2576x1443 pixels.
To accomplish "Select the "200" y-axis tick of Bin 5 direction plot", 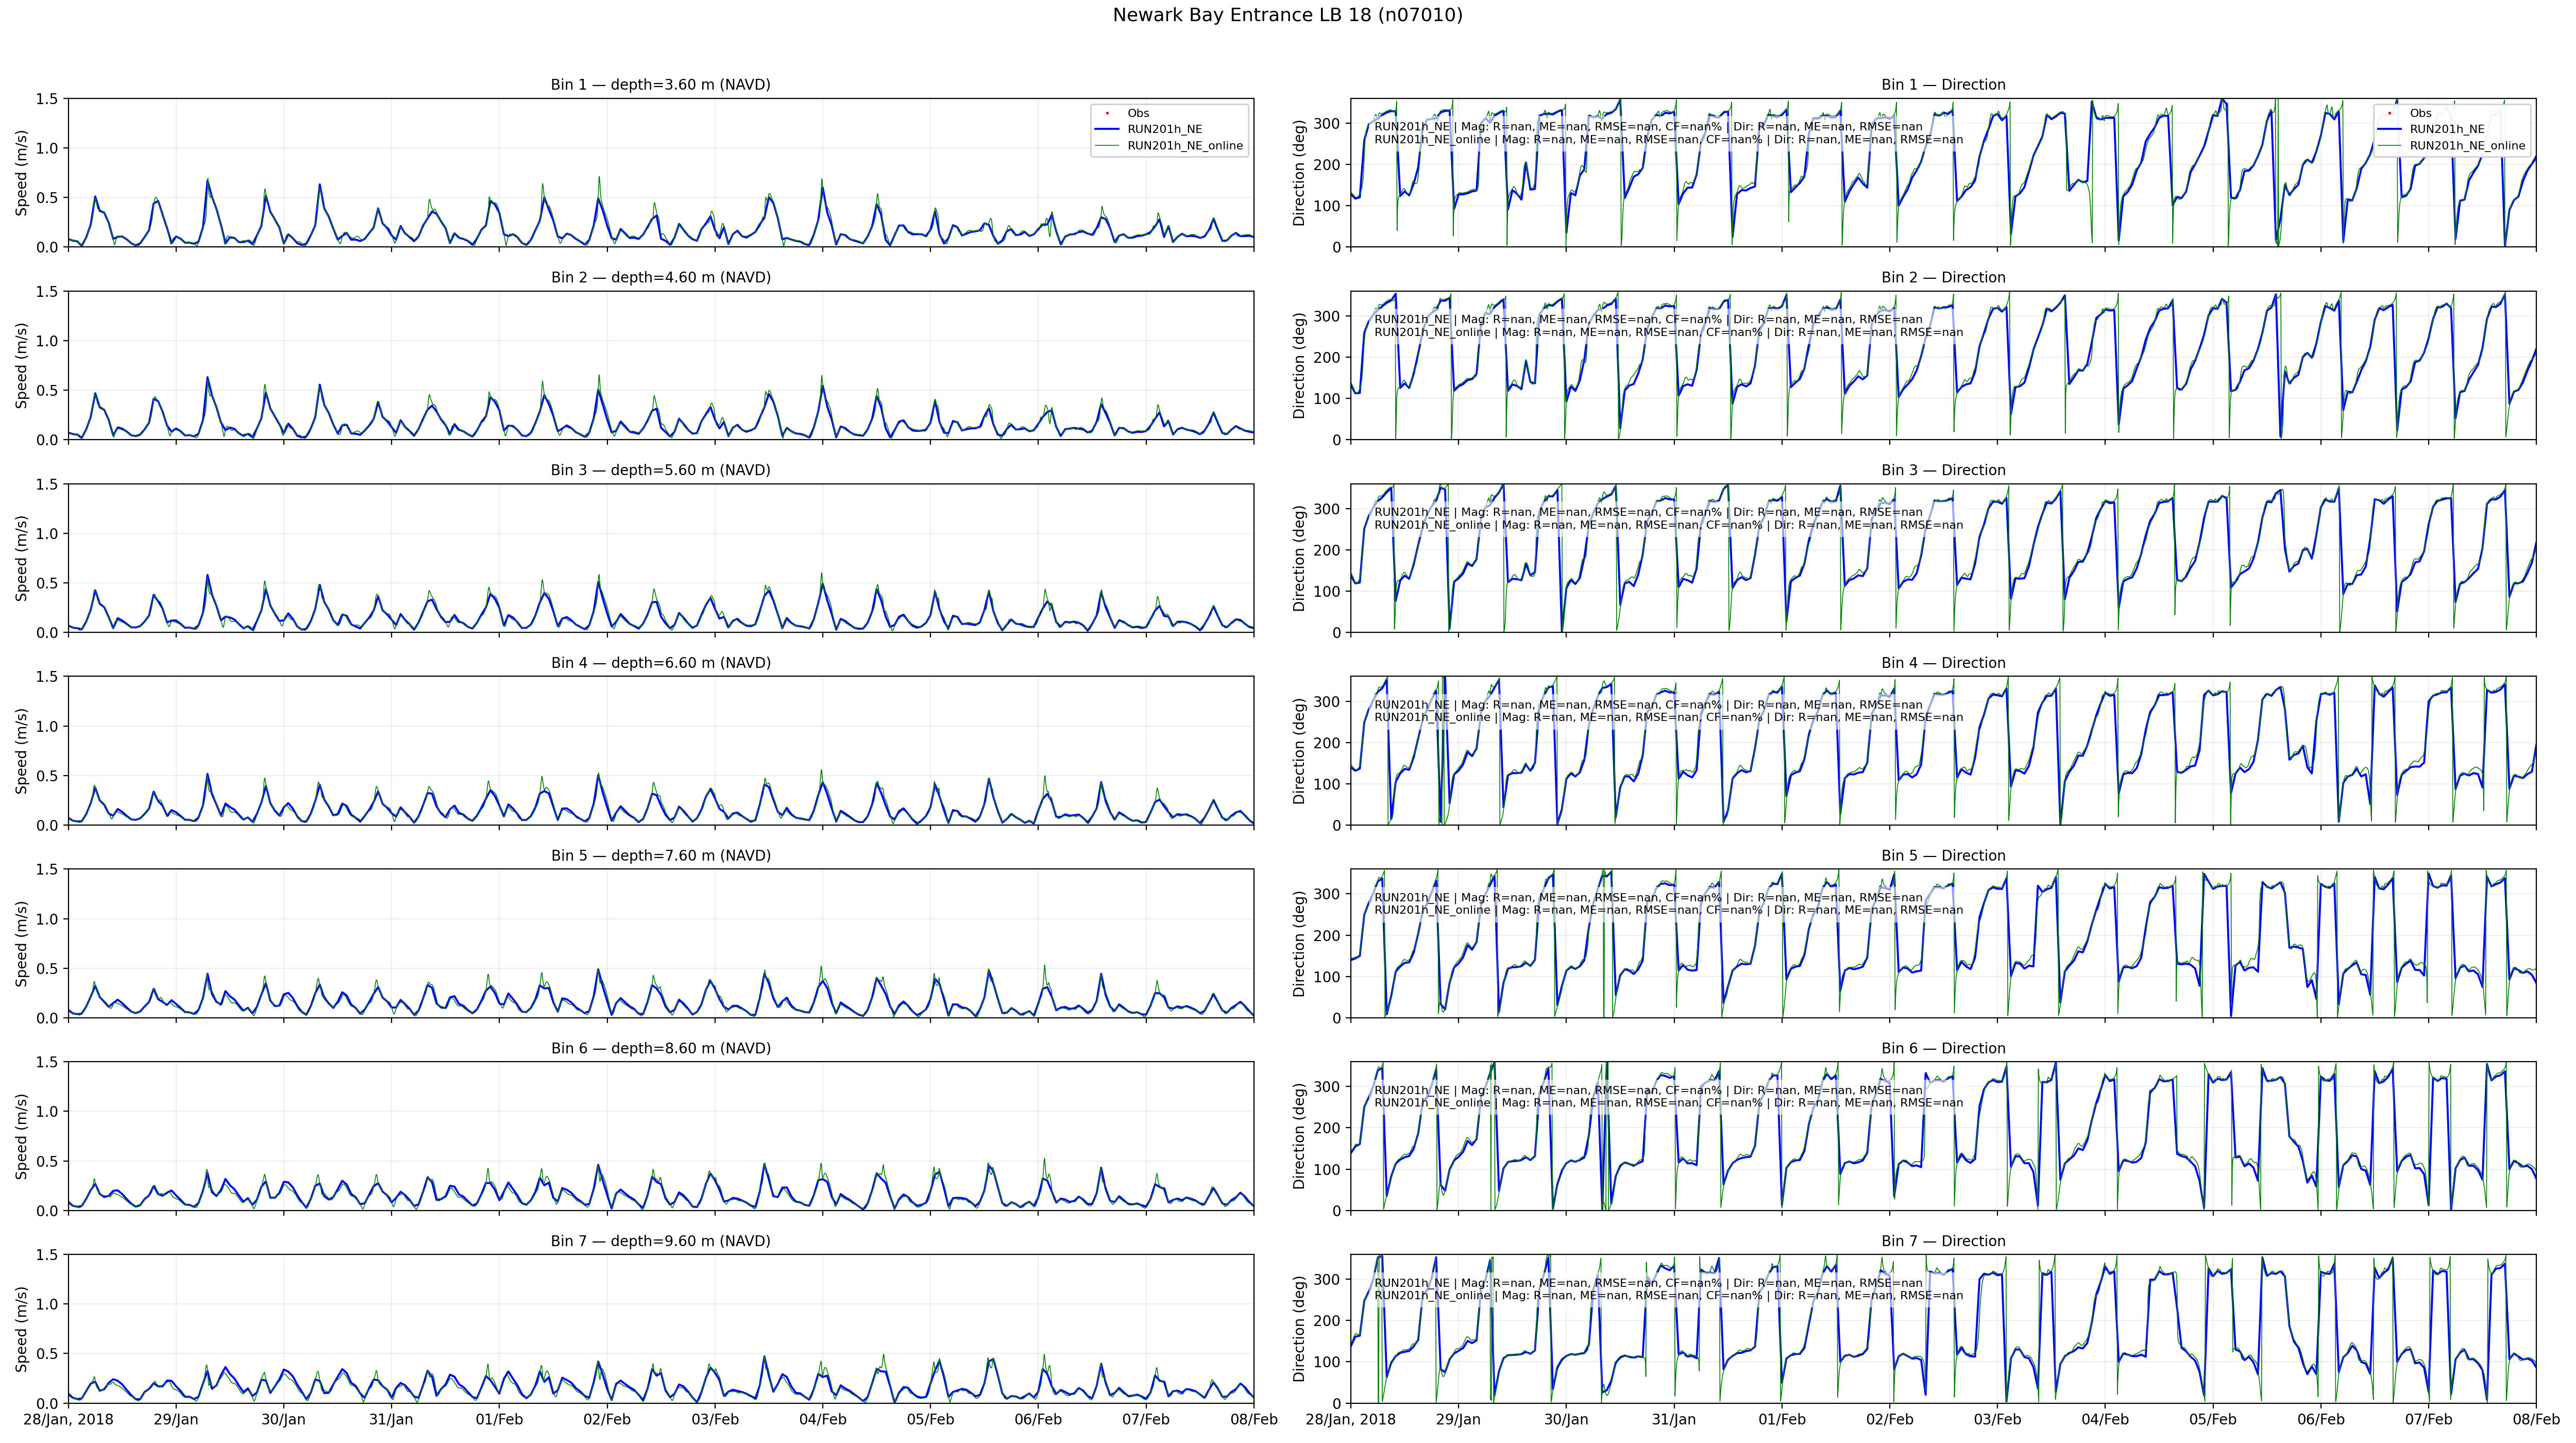I will tap(1327, 936).
